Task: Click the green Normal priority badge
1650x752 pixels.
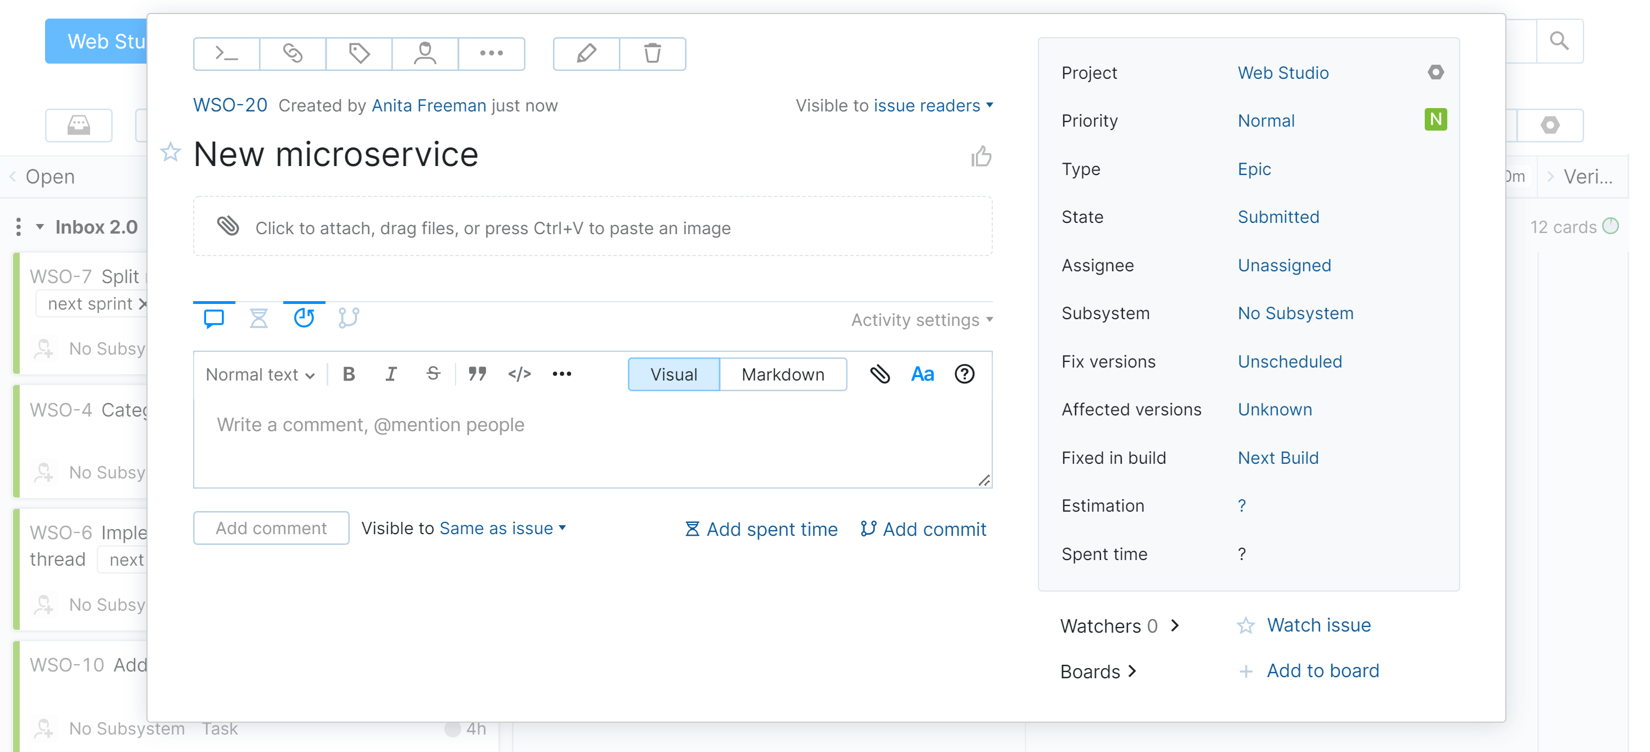Action: [x=1435, y=120]
